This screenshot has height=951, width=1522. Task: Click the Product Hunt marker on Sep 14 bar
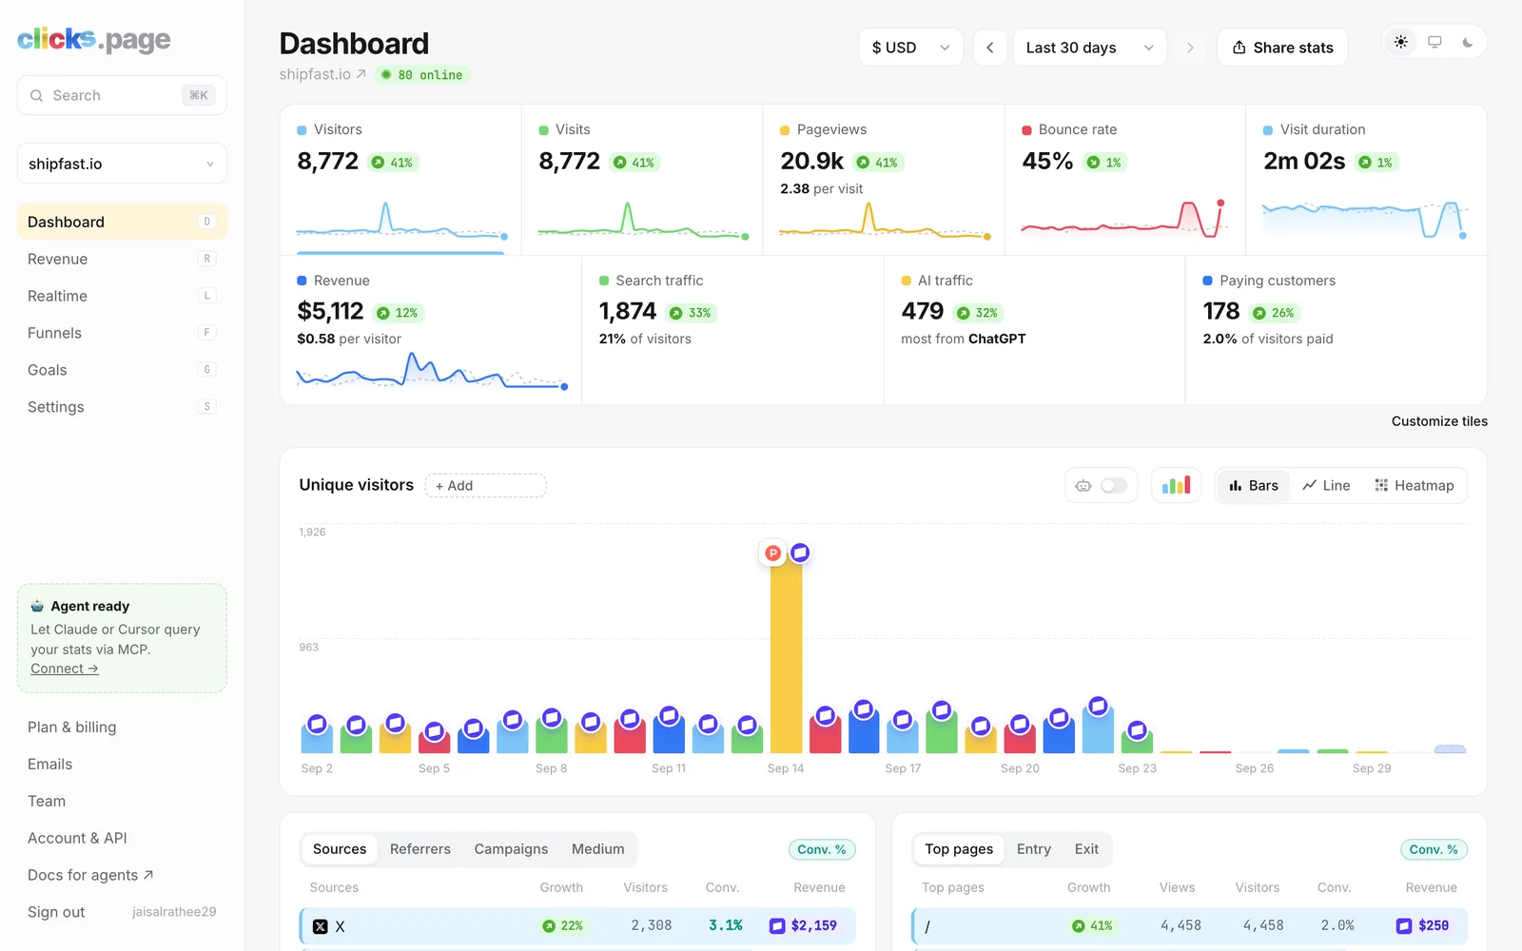pyautogui.click(x=773, y=553)
